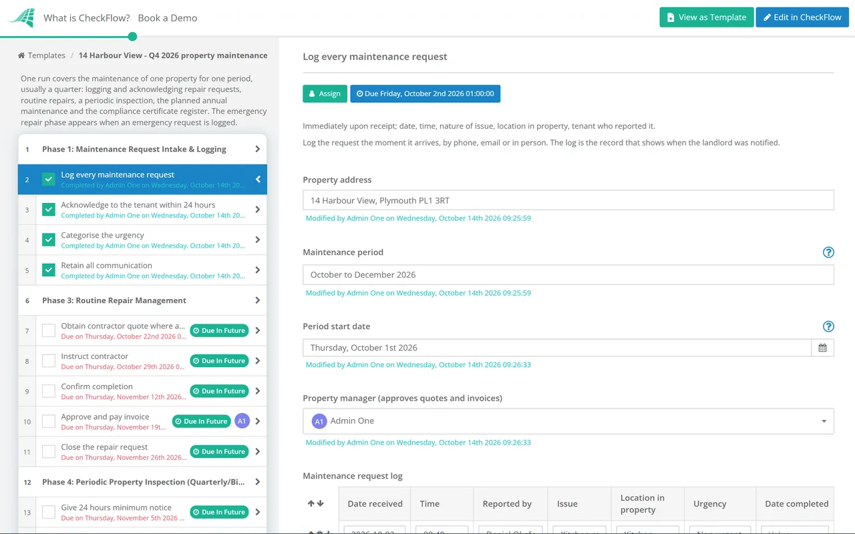The width and height of the screenshot is (855, 534).
Task: Click the Assign button
Action: (325, 93)
